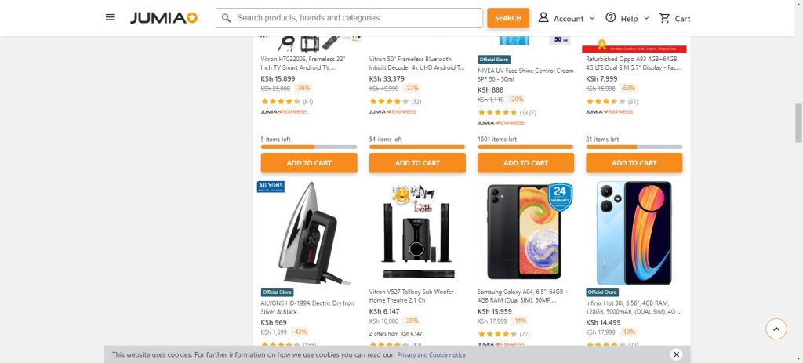Viewport: 803px width, 363px height.
Task: Click the Help question mark icon
Action: coord(611,17)
